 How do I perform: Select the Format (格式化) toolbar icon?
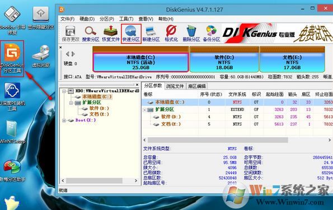[x=171, y=34]
